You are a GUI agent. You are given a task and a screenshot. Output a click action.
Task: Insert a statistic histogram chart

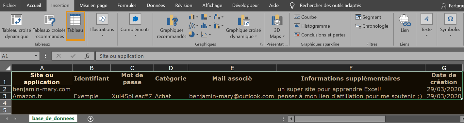[204, 25]
